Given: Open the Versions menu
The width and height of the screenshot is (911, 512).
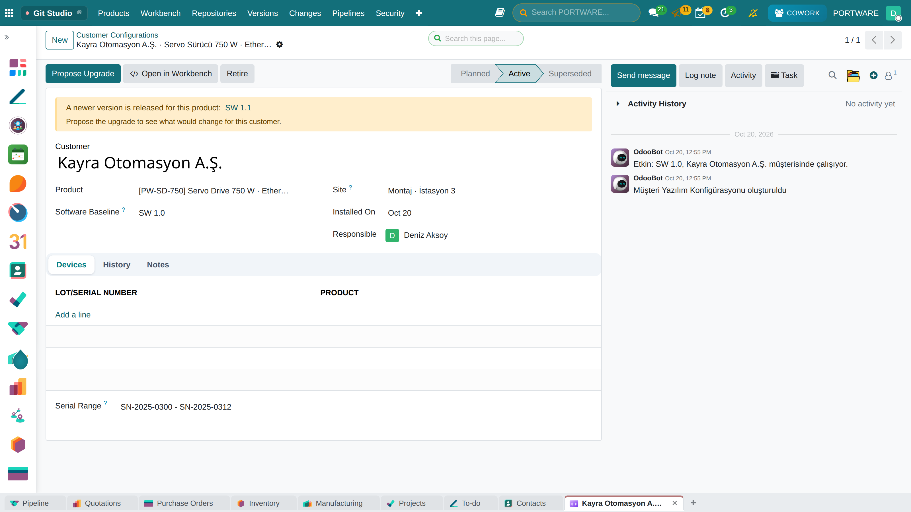Looking at the screenshot, I should [262, 13].
